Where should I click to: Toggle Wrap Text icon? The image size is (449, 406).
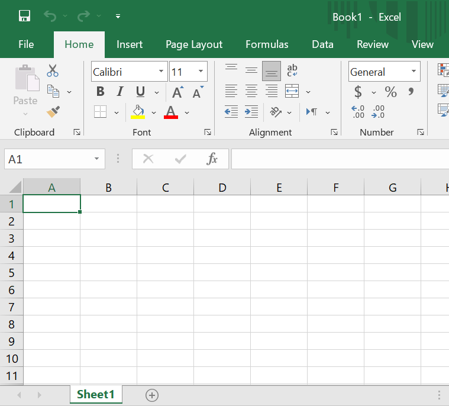pos(292,70)
